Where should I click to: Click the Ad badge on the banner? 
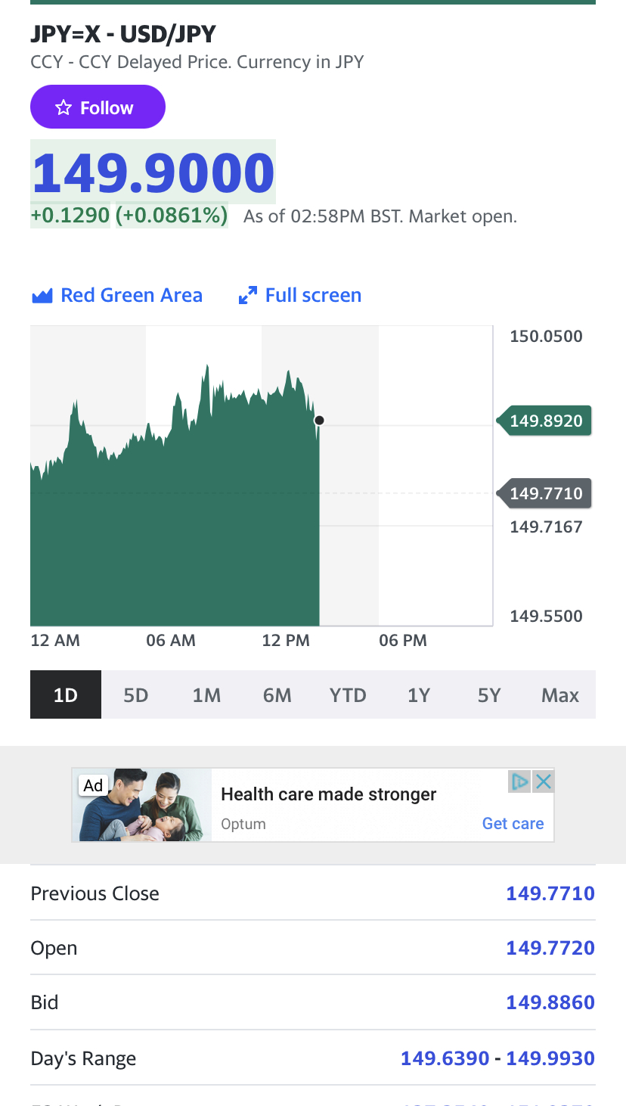pos(93,785)
